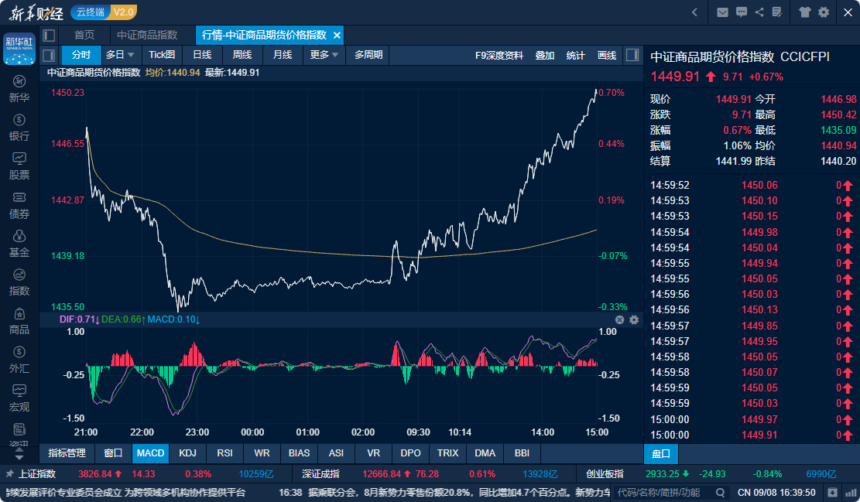Open the 银行 sidebar section
Image resolution: width=860 pixels, height=502 pixels.
(19, 128)
